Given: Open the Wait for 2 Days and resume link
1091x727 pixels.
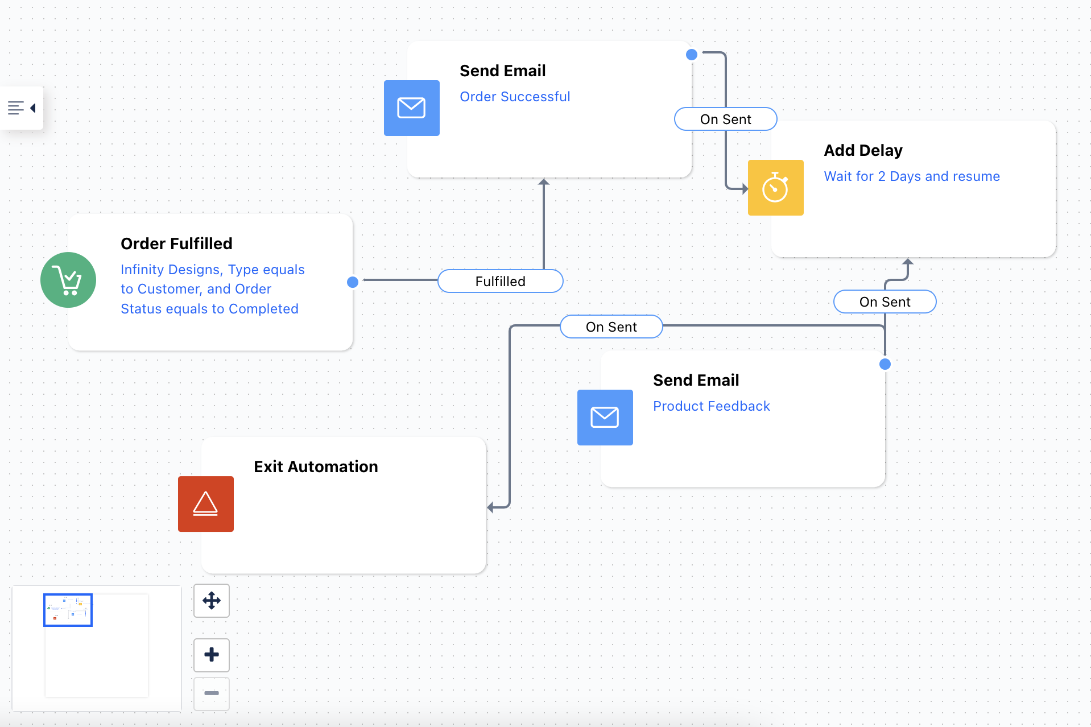Looking at the screenshot, I should pos(912,176).
